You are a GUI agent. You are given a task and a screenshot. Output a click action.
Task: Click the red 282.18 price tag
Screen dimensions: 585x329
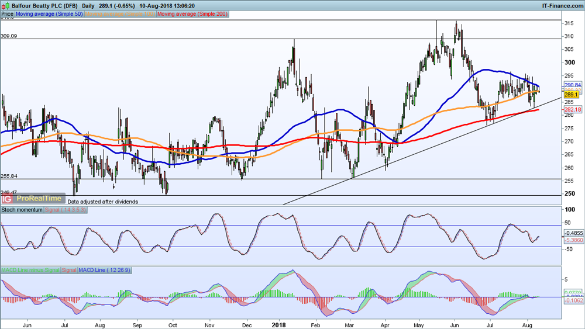(x=573, y=109)
